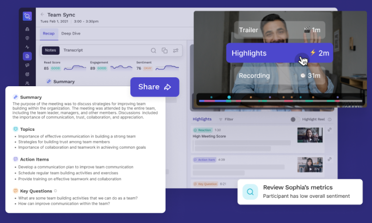Click 'What are some team building activities' question

tap(78, 198)
